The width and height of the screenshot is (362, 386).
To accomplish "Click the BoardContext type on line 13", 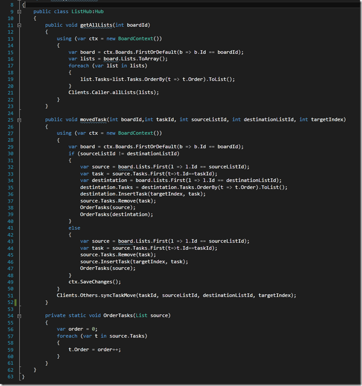I will (136, 39).
